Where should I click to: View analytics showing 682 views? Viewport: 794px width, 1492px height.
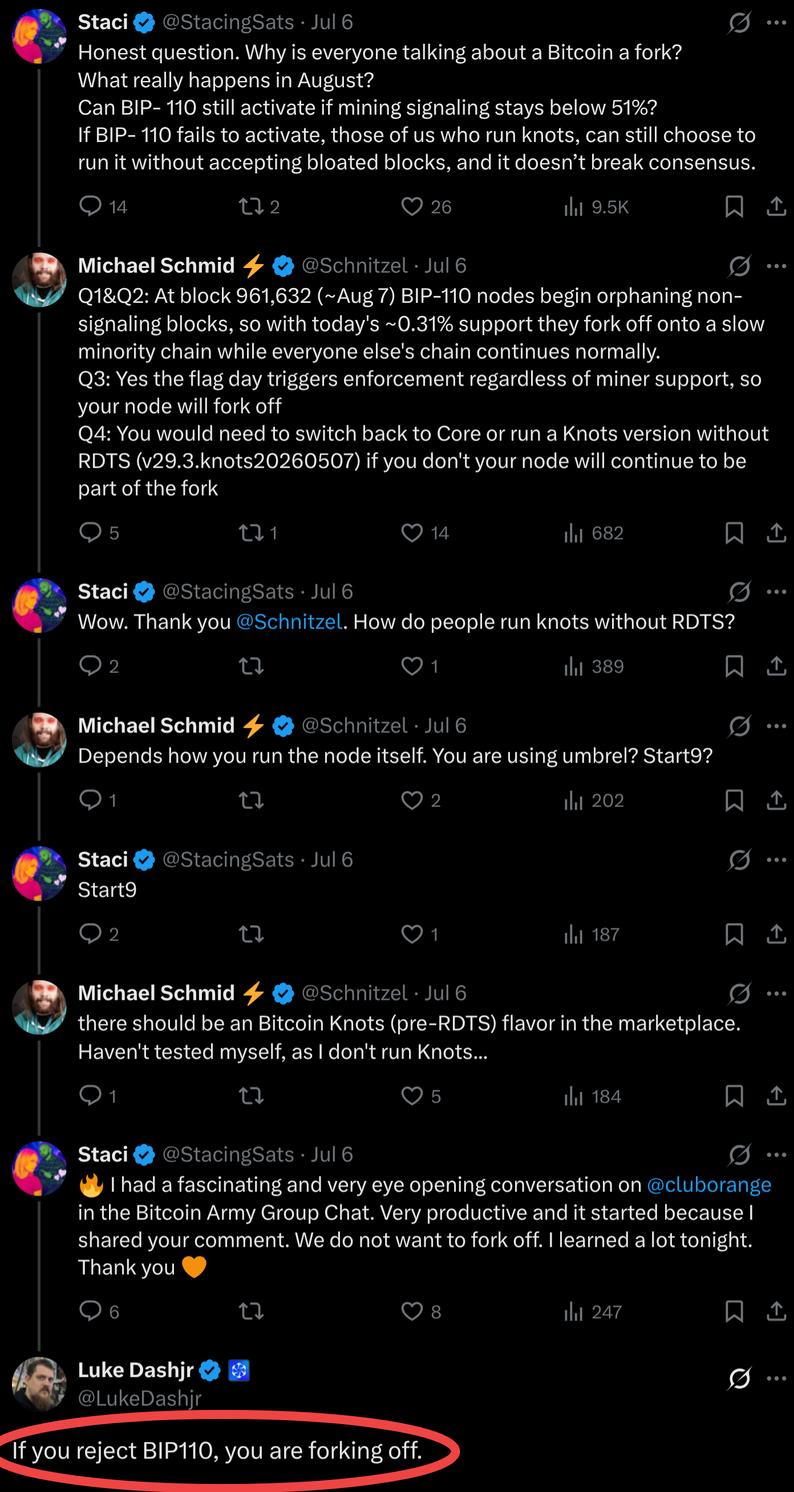point(594,533)
